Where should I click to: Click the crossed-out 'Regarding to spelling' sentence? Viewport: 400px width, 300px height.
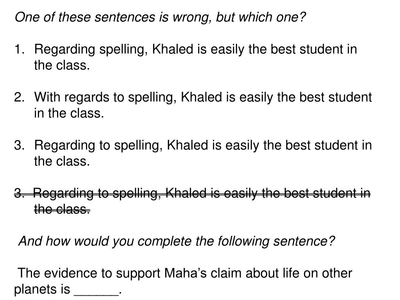(x=202, y=193)
